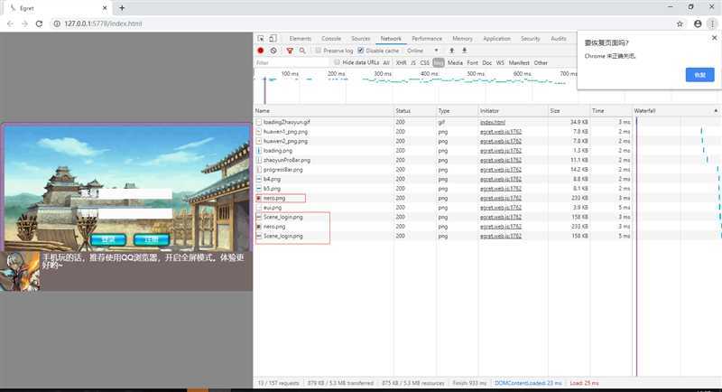
Task: Toggle the red filter funnel icon
Action: point(290,51)
